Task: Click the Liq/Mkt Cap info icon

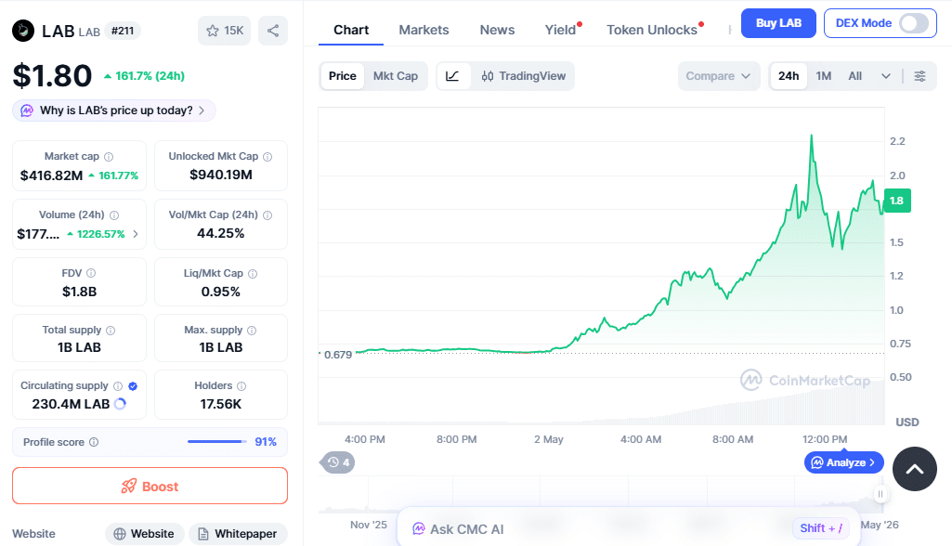Action: pos(253,274)
